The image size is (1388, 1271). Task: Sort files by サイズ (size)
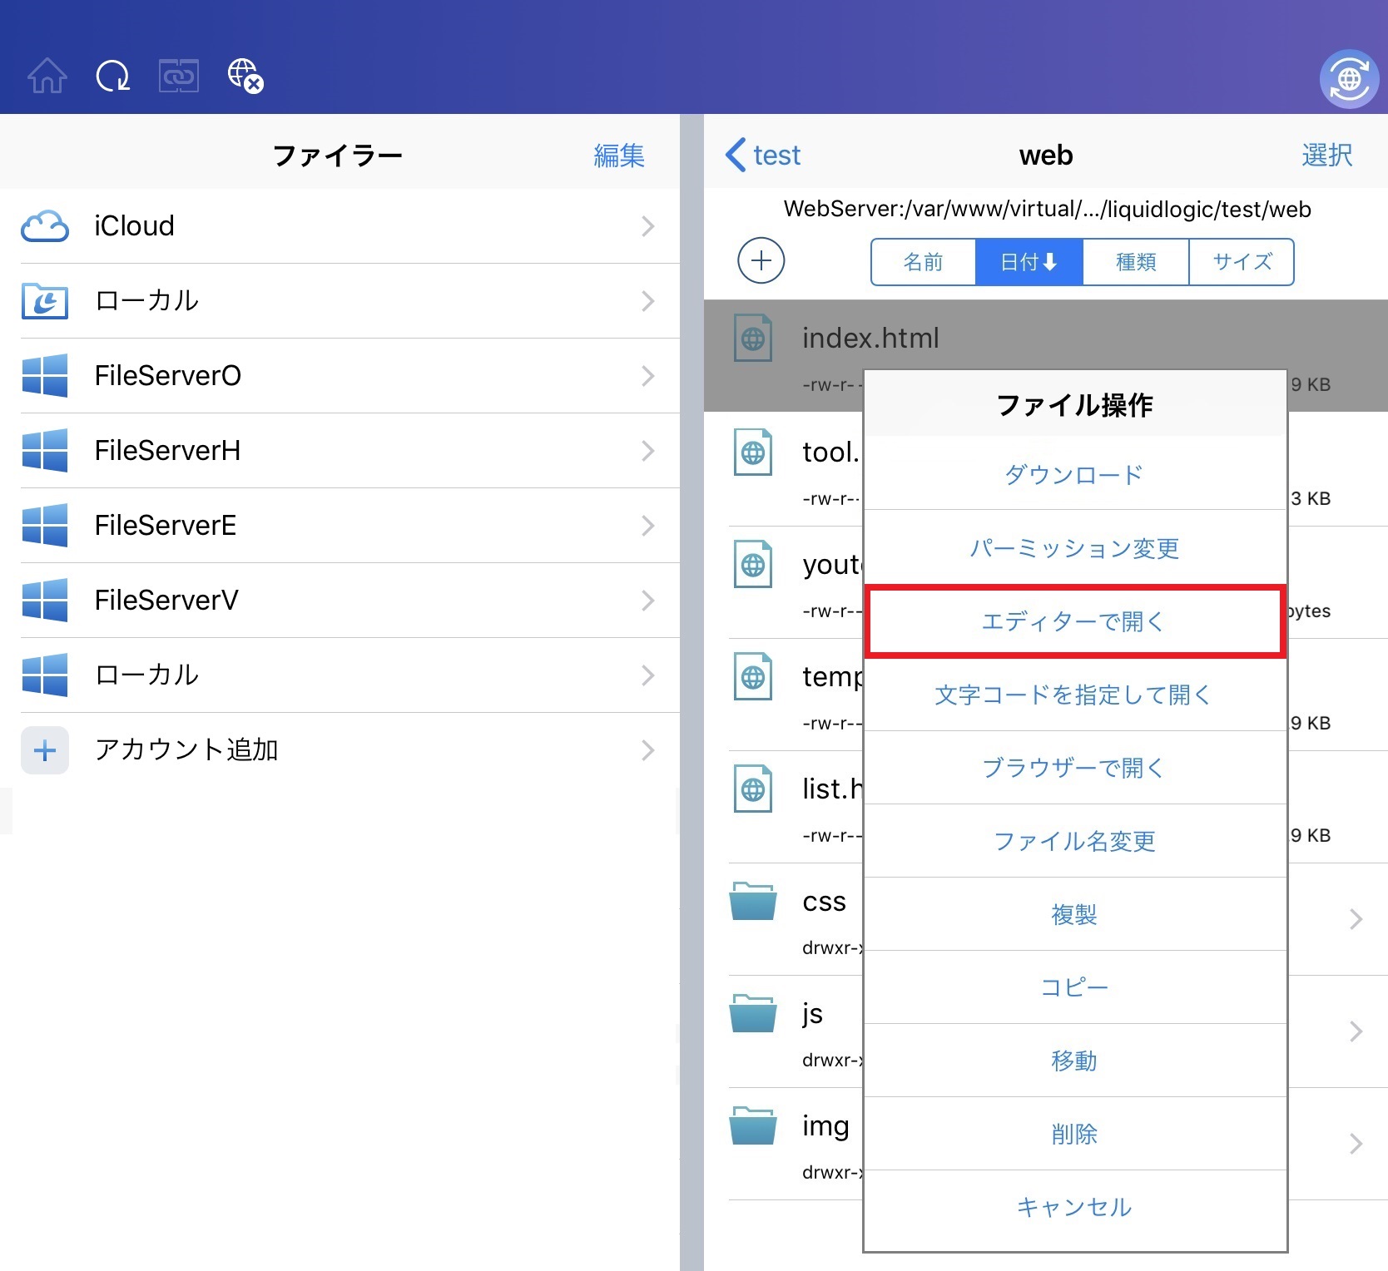(1242, 262)
